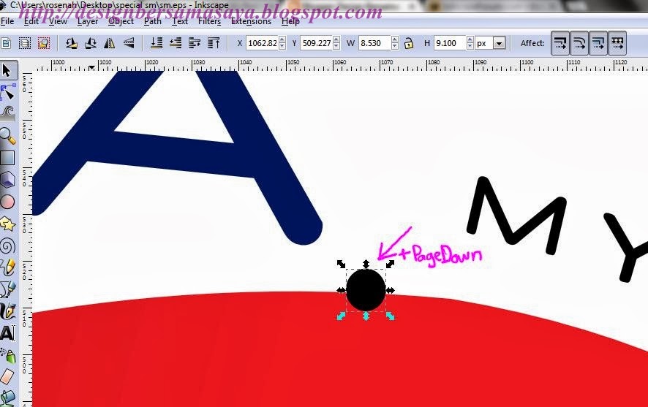This screenshot has height=407, width=648.
Task: Open the px unit dropdown
Action: tap(500, 43)
